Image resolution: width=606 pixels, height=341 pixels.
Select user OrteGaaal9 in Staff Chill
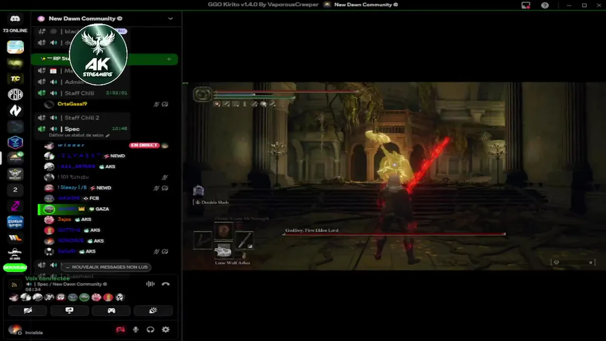pyautogui.click(x=72, y=104)
